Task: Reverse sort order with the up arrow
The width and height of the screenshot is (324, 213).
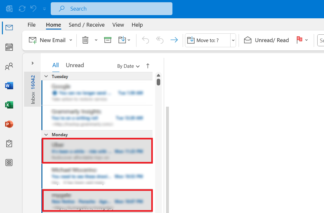Action: coord(148,66)
